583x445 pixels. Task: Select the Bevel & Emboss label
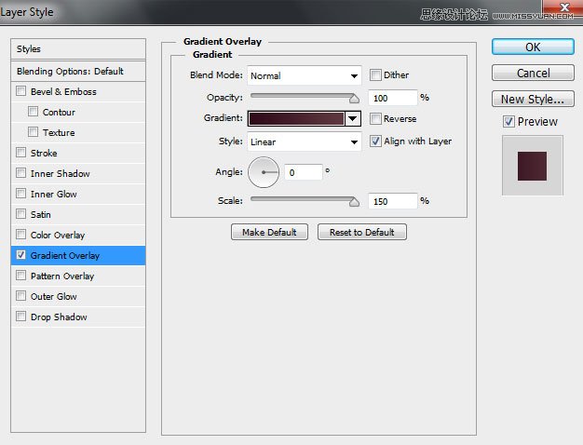[x=63, y=92]
